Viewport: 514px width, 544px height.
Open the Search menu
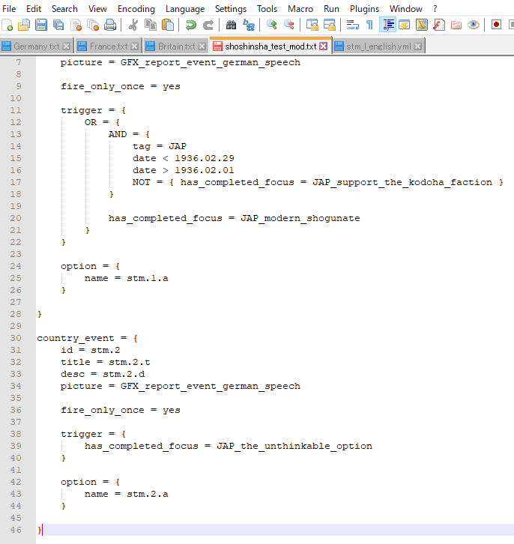64,9
